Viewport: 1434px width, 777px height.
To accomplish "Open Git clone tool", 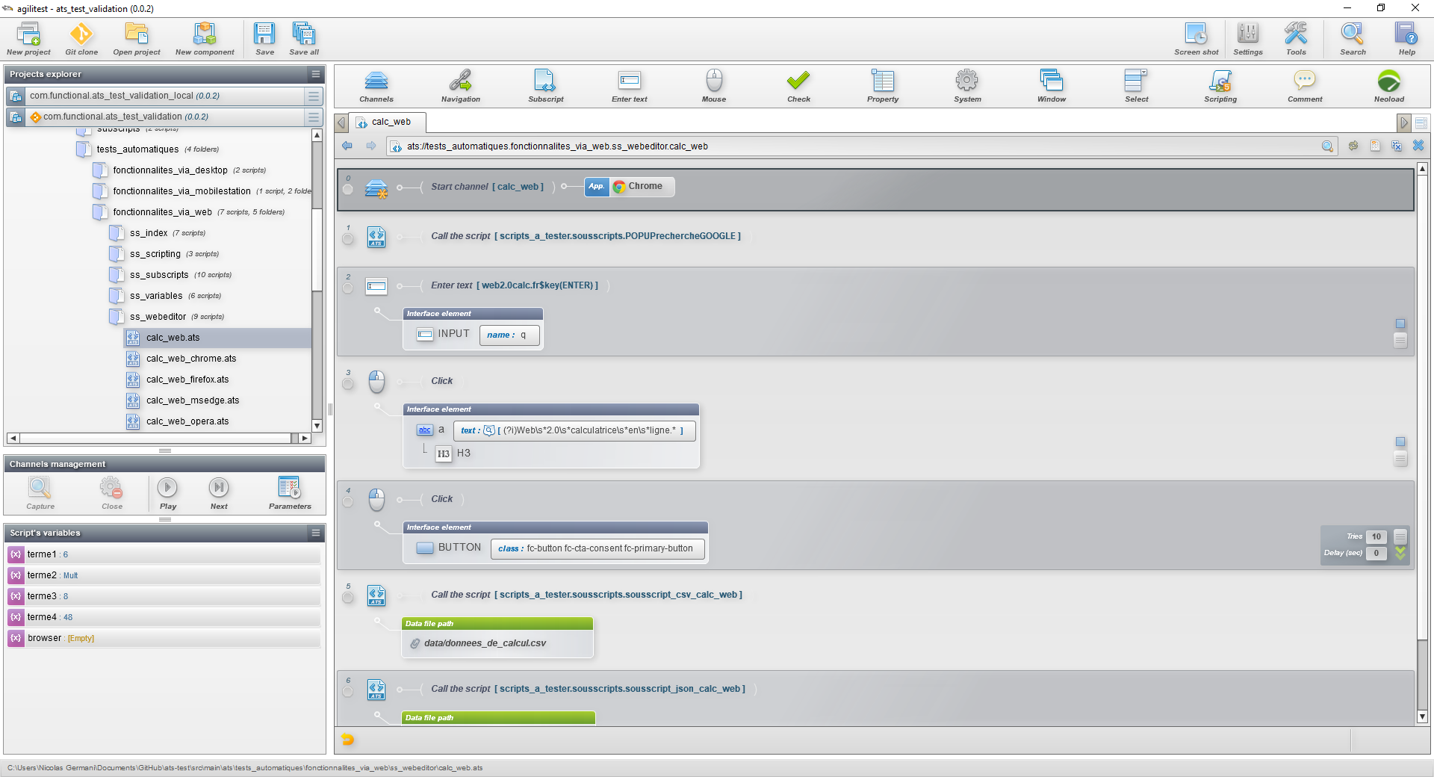I will (81, 39).
